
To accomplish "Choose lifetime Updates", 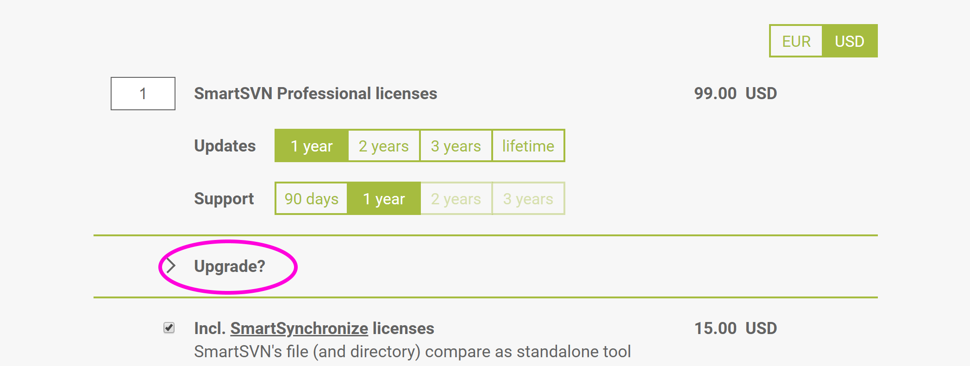I will pyautogui.click(x=528, y=145).
